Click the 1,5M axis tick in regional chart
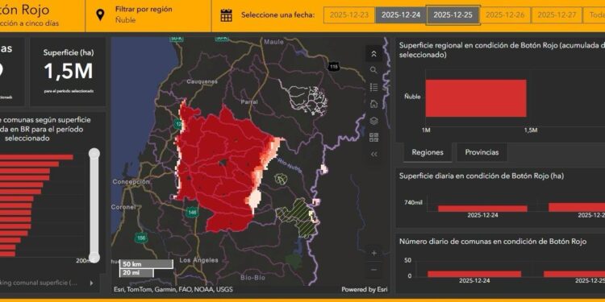605x302 pixels. [531, 130]
